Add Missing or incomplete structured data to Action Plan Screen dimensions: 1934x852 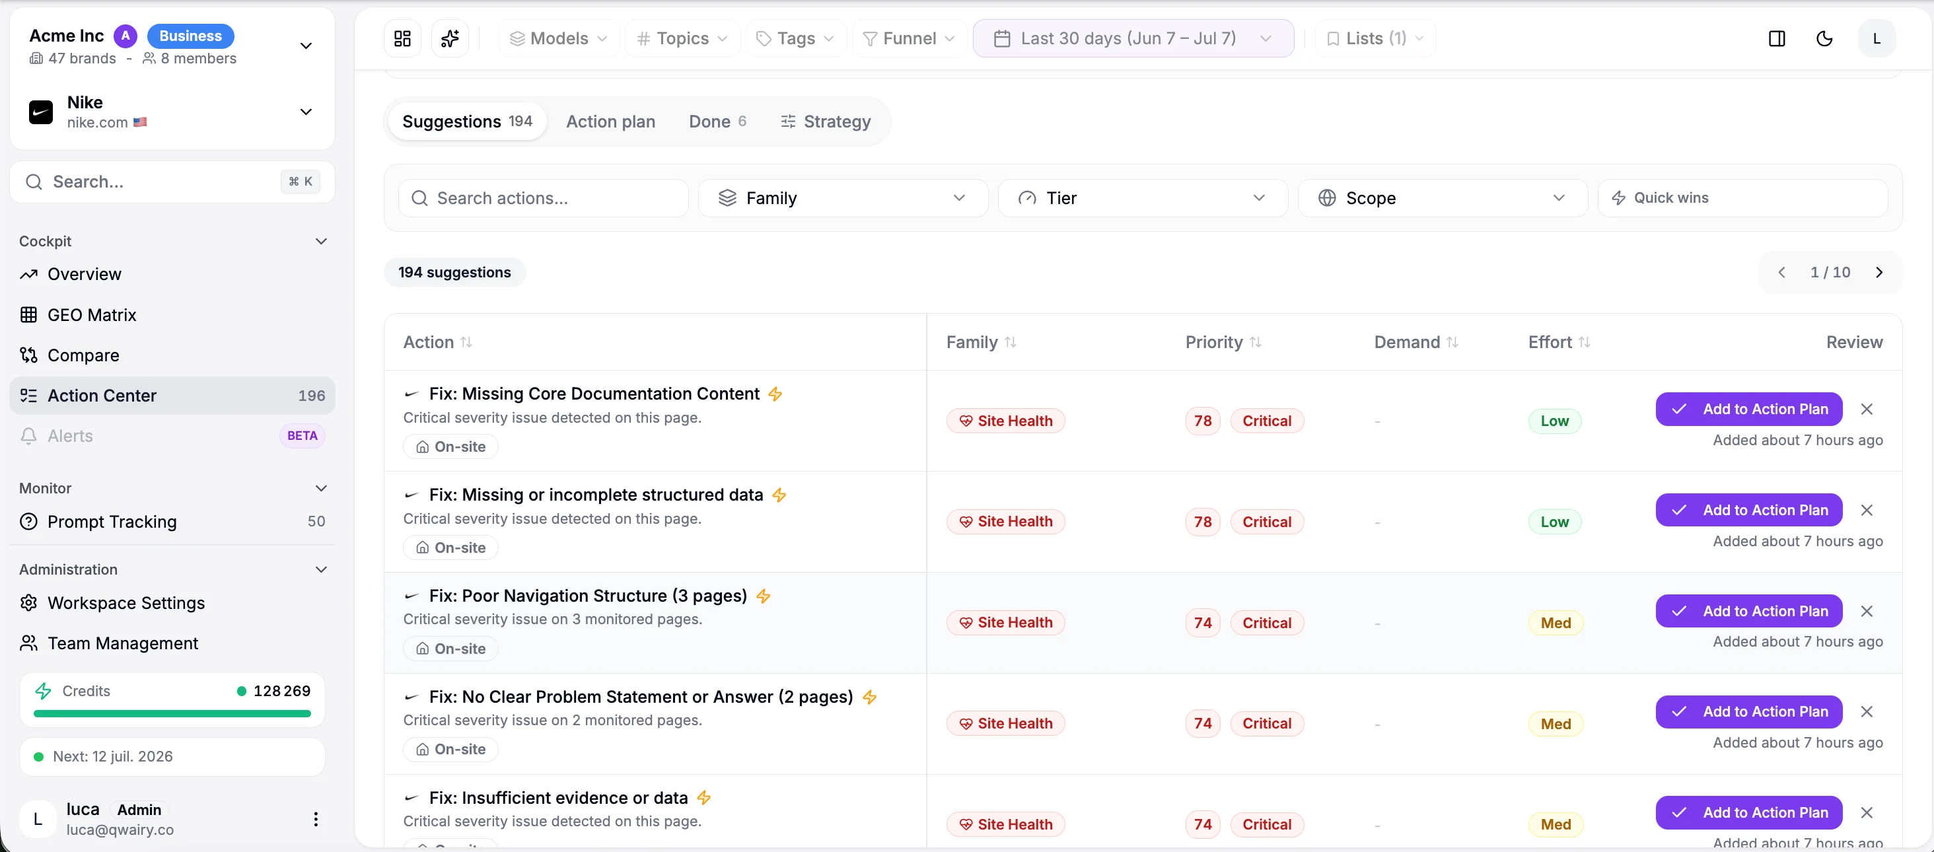tap(1748, 511)
